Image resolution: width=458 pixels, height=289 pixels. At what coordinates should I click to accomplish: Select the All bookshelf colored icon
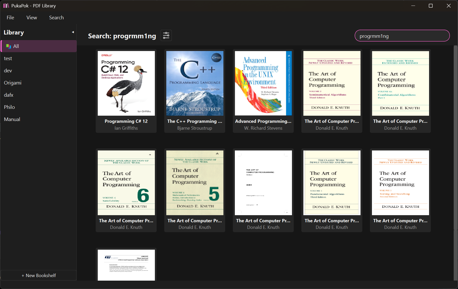[8, 46]
